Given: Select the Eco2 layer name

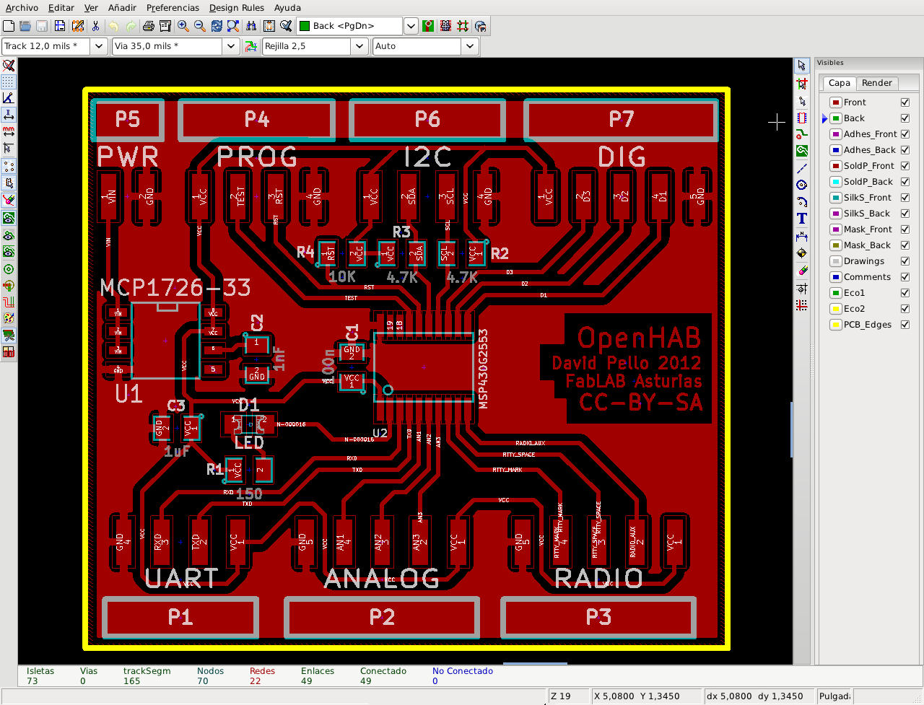Looking at the screenshot, I should (854, 309).
